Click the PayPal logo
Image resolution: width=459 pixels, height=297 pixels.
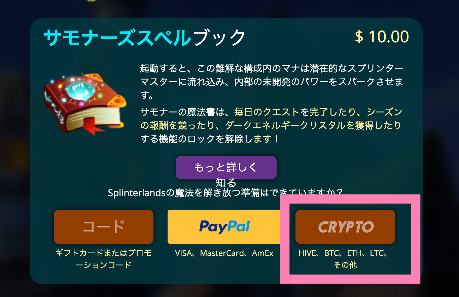pos(224,226)
